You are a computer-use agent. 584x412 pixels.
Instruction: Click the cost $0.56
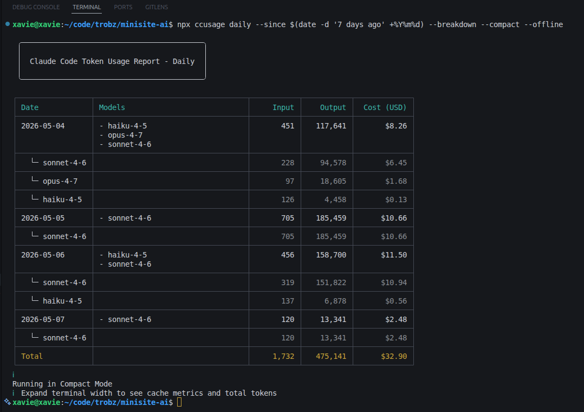coord(396,301)
